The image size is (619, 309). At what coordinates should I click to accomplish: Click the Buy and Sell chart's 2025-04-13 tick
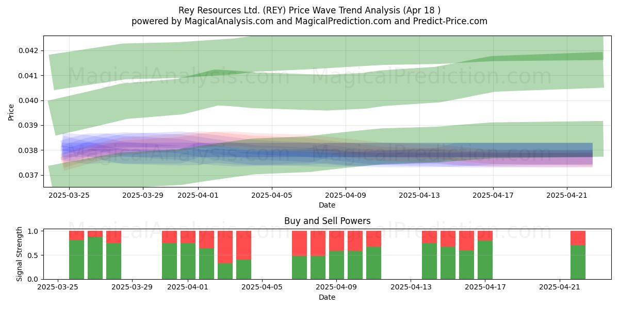click(x=411, y=287)
